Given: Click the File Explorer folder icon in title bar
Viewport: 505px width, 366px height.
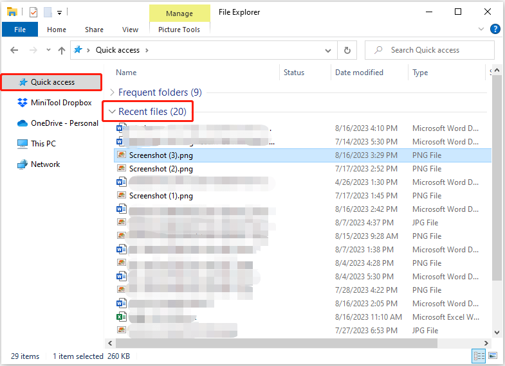Looking at the screenshot, I should 12,12.
